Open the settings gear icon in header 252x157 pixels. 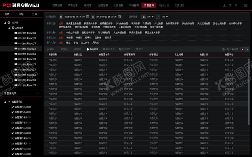pos(236,5)
